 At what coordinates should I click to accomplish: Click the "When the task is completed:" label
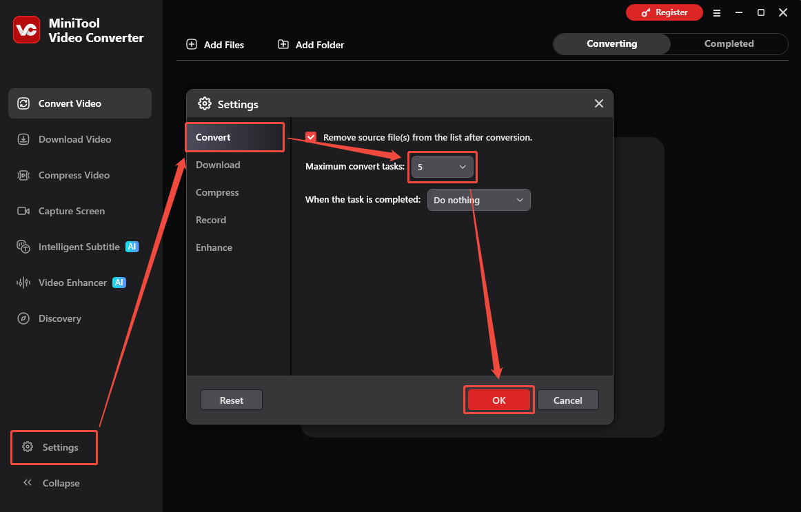point(363,200)
